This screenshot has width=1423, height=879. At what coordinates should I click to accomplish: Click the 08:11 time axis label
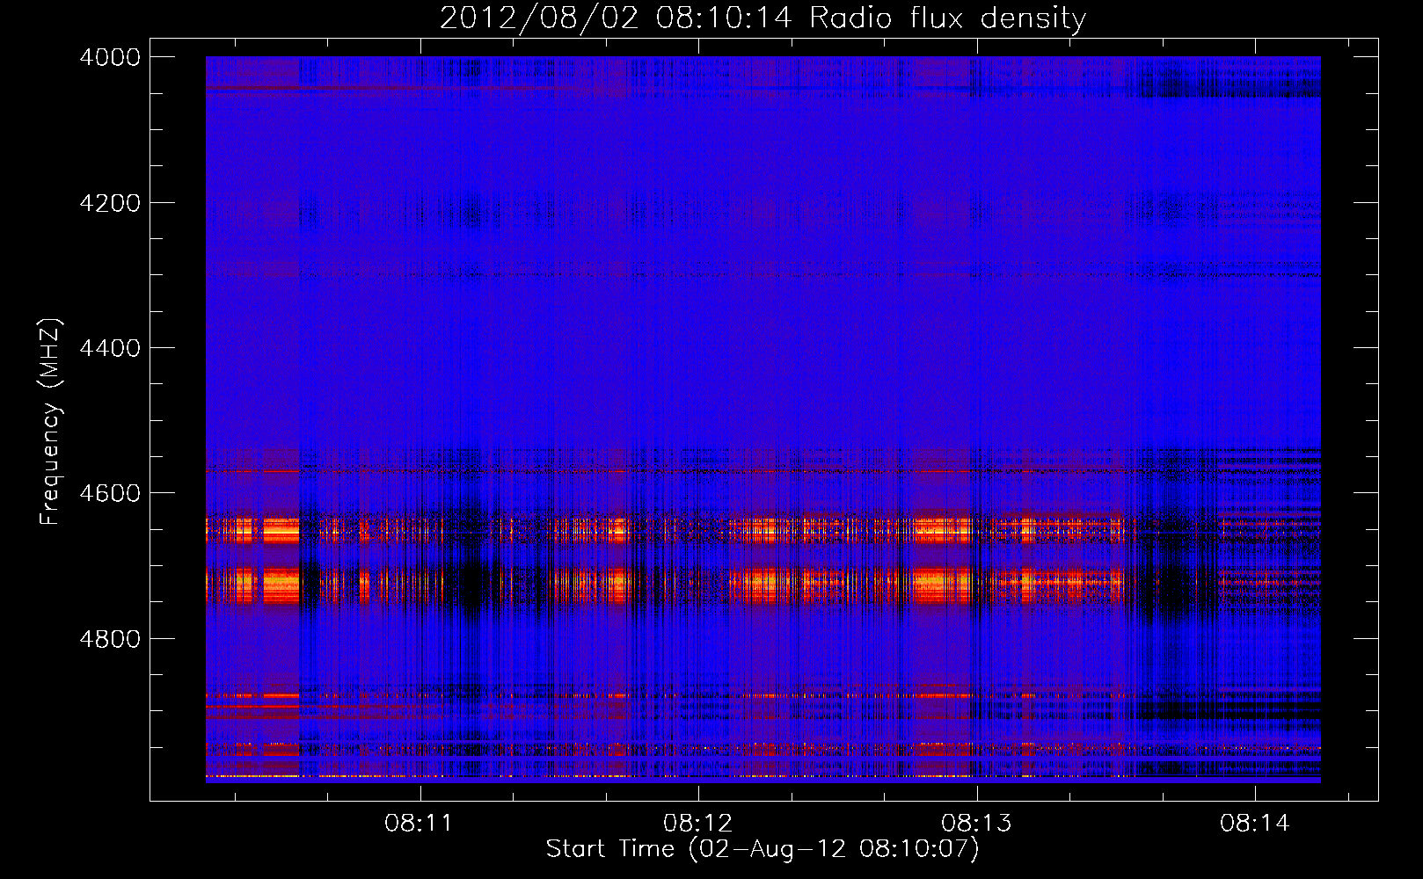[x=419, y=824]
